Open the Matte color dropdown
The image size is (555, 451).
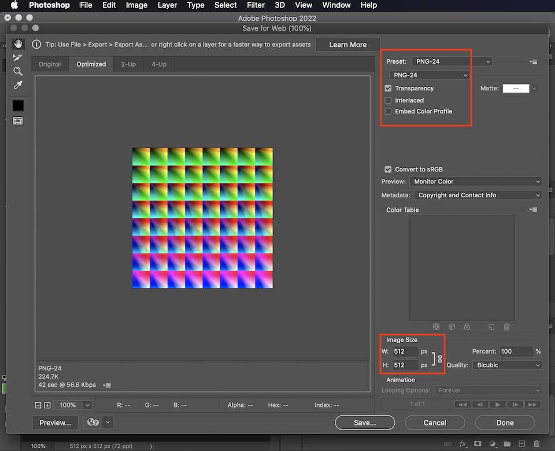coord(534,88)
